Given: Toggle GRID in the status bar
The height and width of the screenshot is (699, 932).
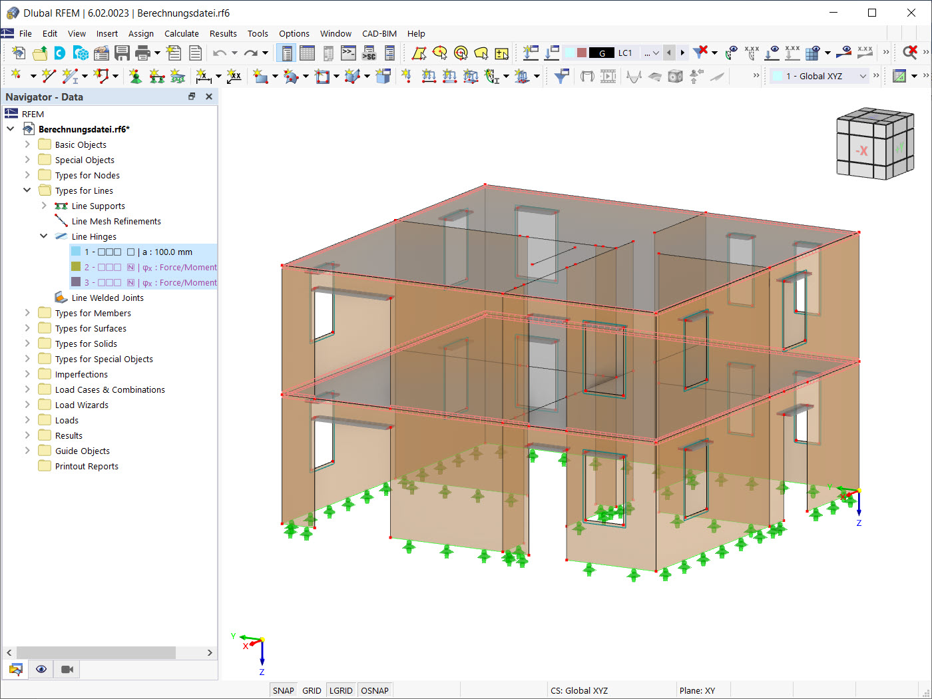Looking at the screenshot, I should 312,690.
